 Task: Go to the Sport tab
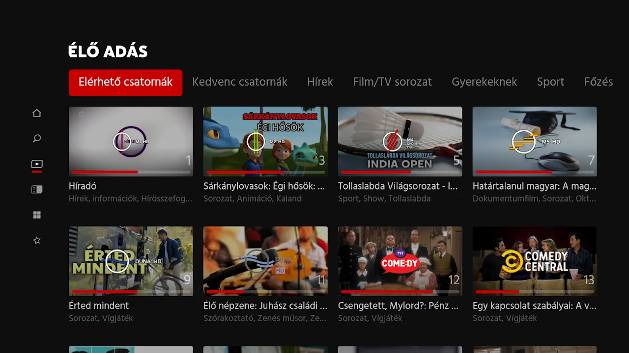pos(550,82)
